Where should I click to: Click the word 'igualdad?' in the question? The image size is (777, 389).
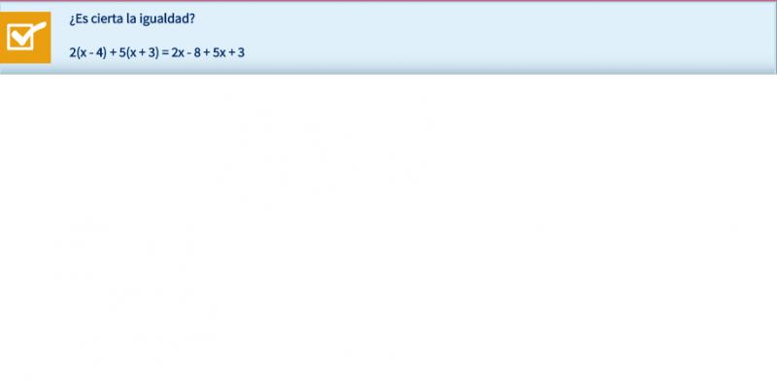[166, 19]
